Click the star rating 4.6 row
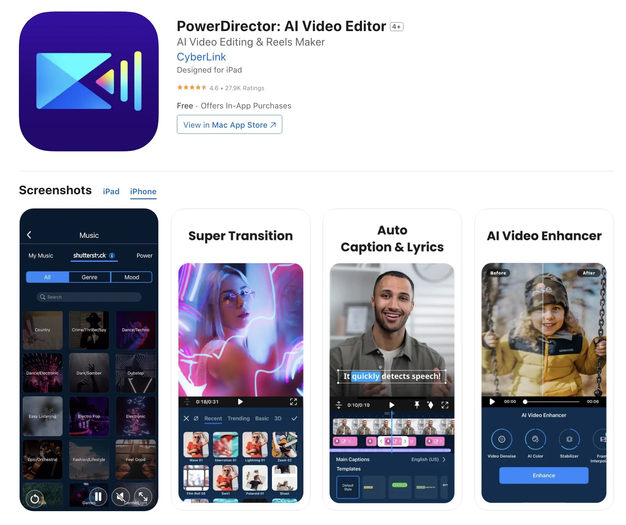This screenshot has height=525, width=626. pyautogui.click(x=220, y=88)
